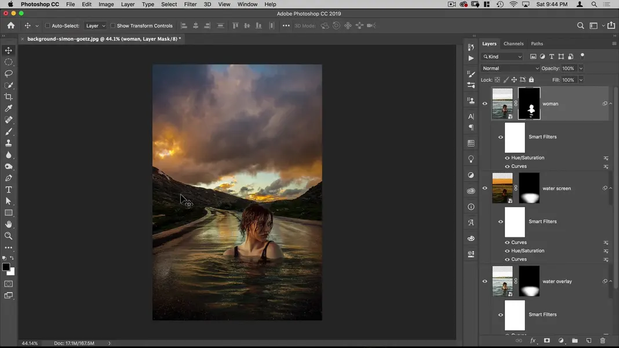This screenshot has height=348, width=619.
Task: Edit blending options for woman Hue/Saturation filter
Action: click(606, 158)
